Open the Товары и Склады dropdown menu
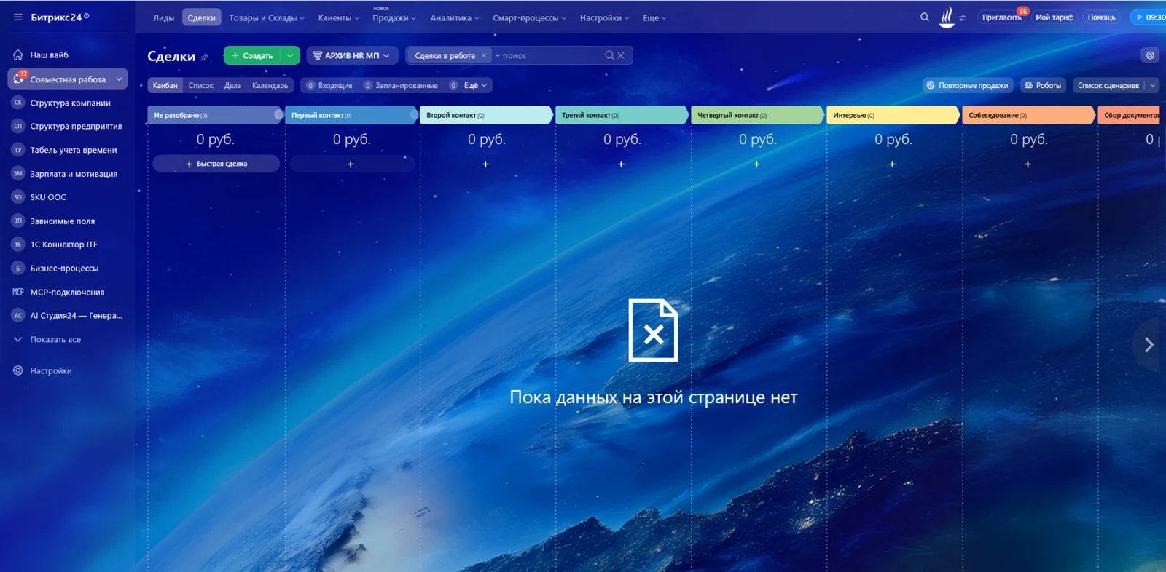Image resolution: width=1166 pixels, height=572 pixels. [x=267, y=17]
